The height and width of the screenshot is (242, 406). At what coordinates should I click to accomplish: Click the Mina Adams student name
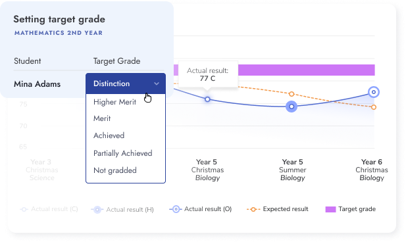pyautogui.click(x=37, y=84)
